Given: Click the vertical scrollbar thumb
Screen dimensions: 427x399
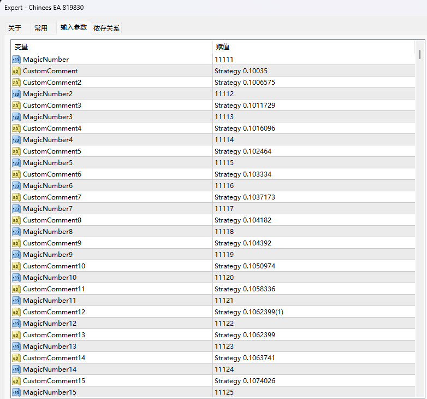Looking at the screenshot, I should pyautogui.click(x=420, y=54).
